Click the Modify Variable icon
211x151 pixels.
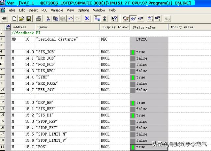[140, 18]
